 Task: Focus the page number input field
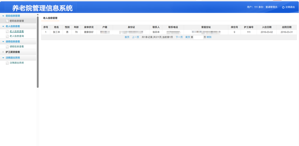click(198, 37)
